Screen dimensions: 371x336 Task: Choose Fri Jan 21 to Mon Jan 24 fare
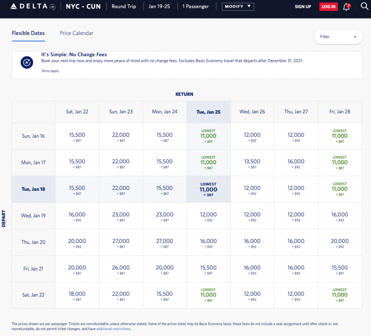pos(164,269)
